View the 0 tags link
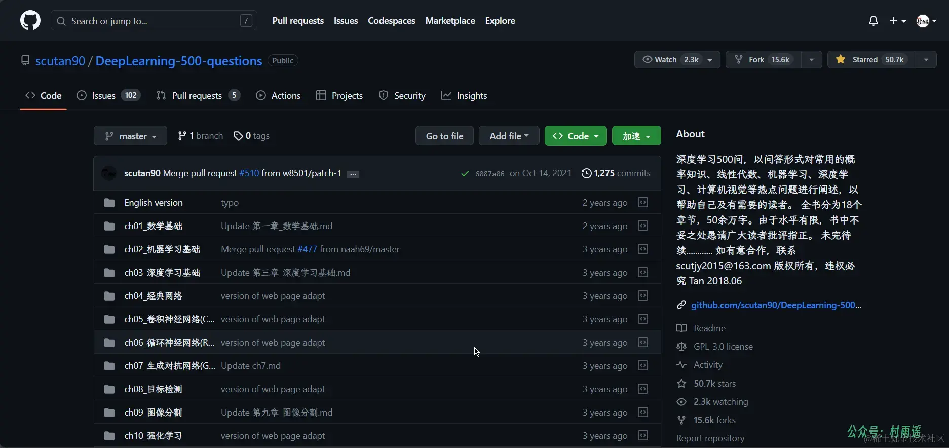 point(251,136)
